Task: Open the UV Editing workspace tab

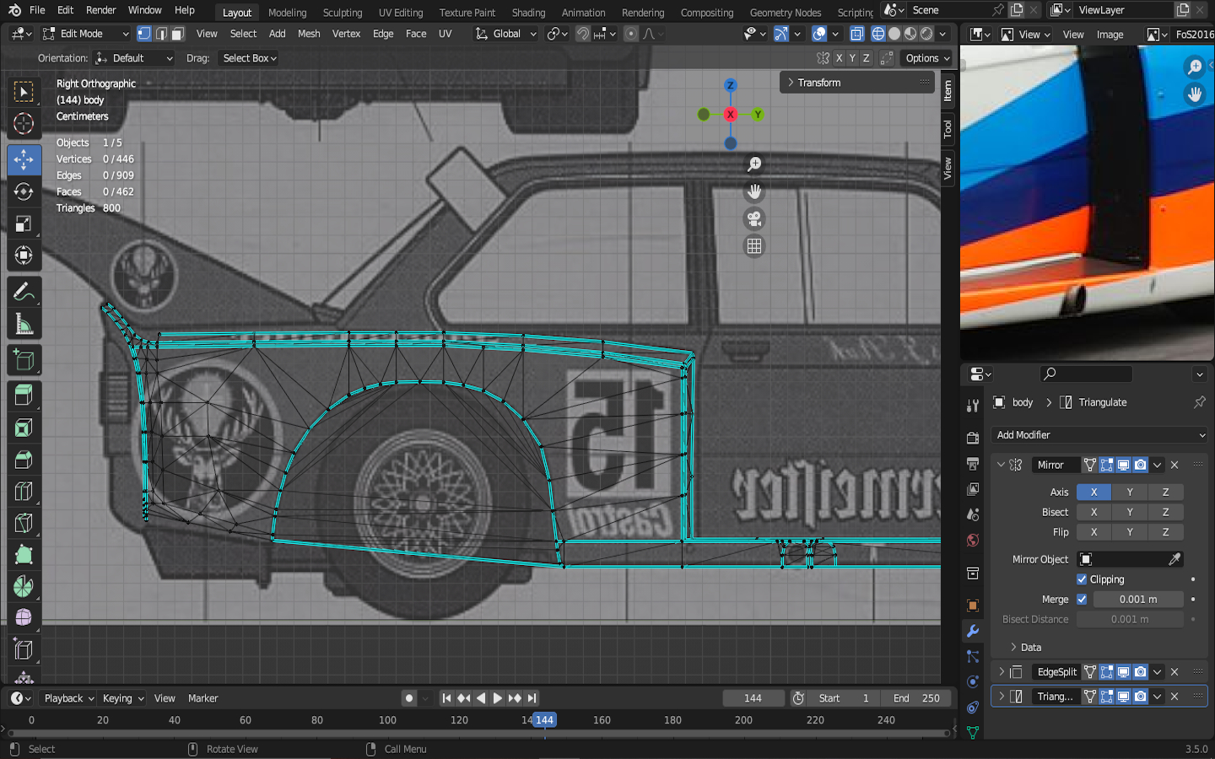Action: coord(400,13)
